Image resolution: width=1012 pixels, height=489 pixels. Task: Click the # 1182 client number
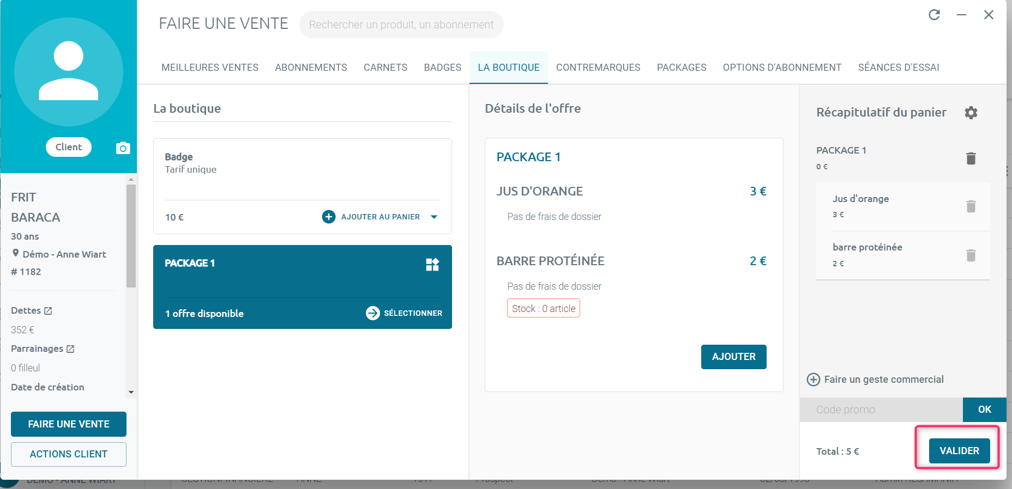[x=26, y=272]
